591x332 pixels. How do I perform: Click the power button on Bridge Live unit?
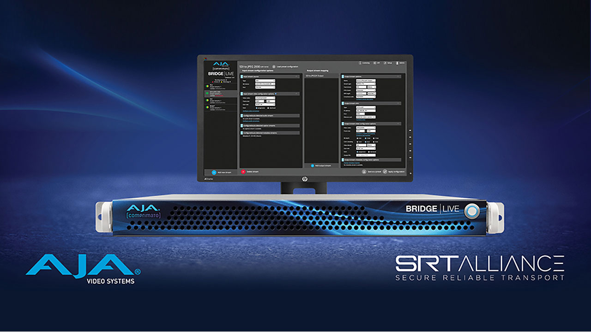(x=472, y=211)
